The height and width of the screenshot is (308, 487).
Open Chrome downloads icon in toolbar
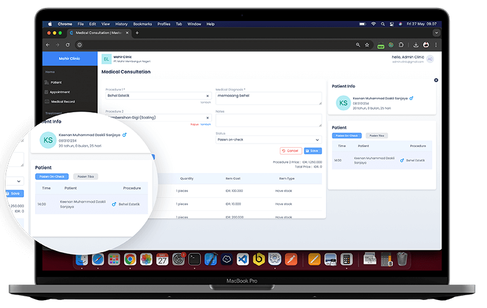click(x=416, y=45)
